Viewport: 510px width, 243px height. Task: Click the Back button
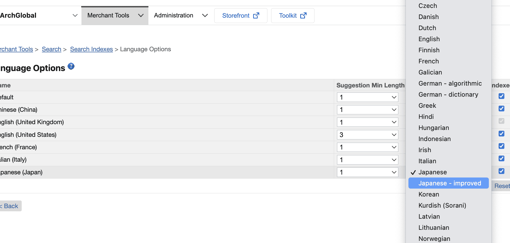pyautogui.click(x=10, y=206)
